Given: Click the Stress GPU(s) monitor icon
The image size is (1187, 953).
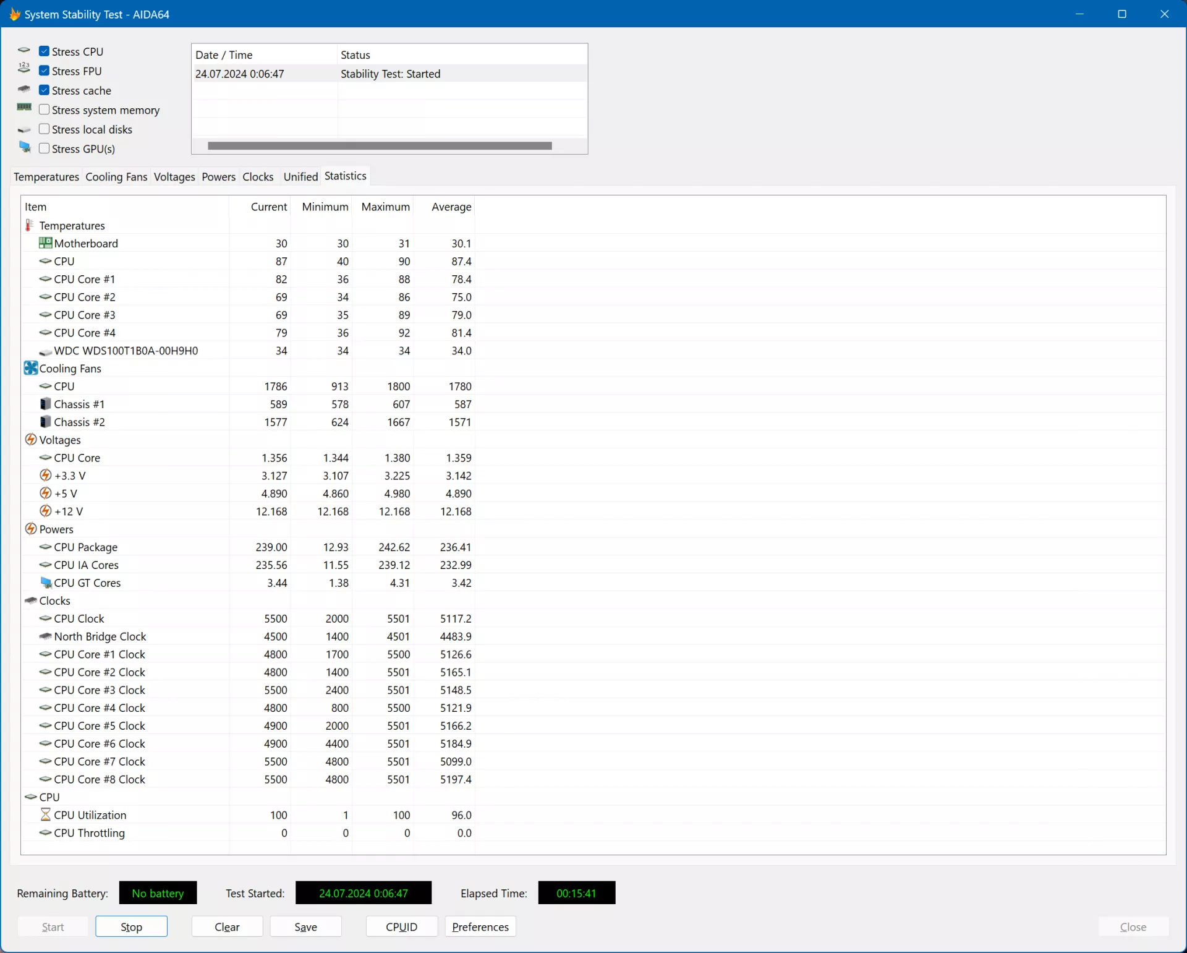Looking at the screenshot, I should [25, 147].
